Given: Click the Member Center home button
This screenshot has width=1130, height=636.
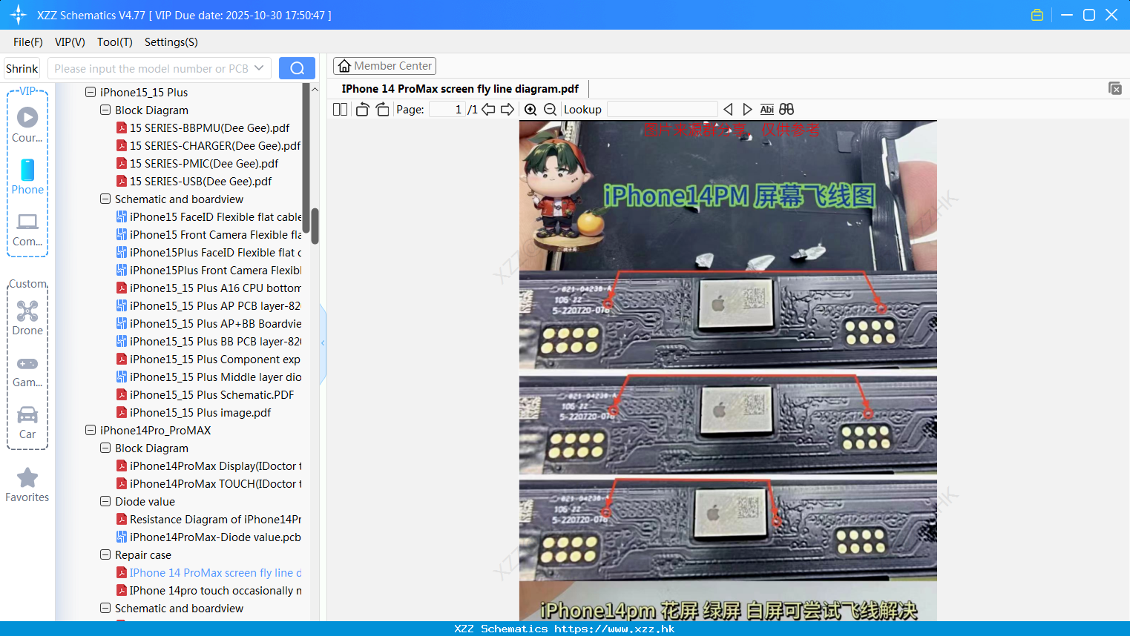Looking at the screenshot, I should [x=384, y=66].
